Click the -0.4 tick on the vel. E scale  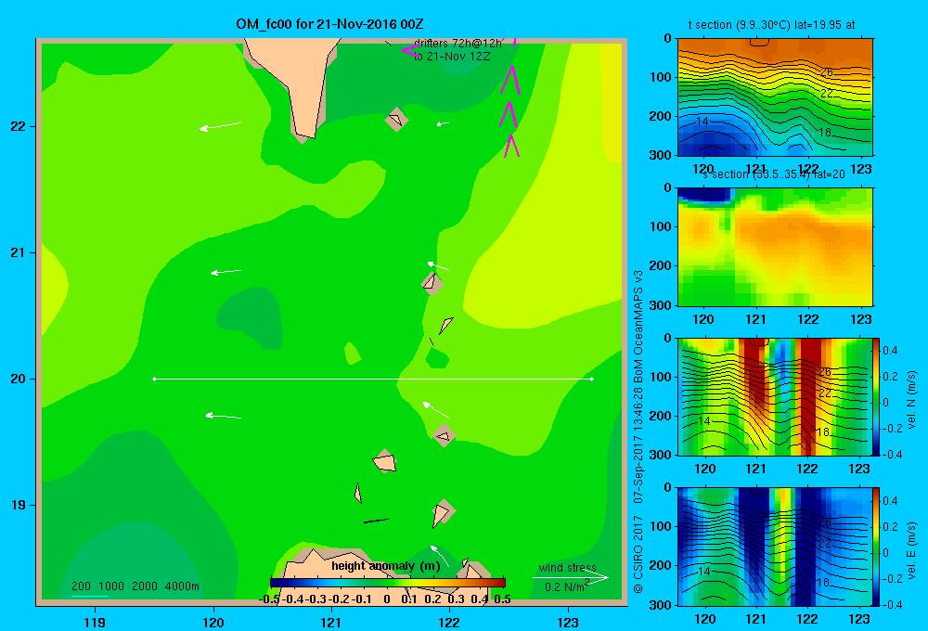point(892,605)
